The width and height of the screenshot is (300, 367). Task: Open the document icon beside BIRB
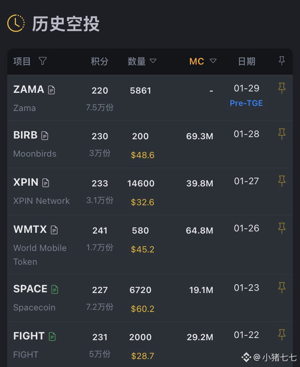pos(45,136)
